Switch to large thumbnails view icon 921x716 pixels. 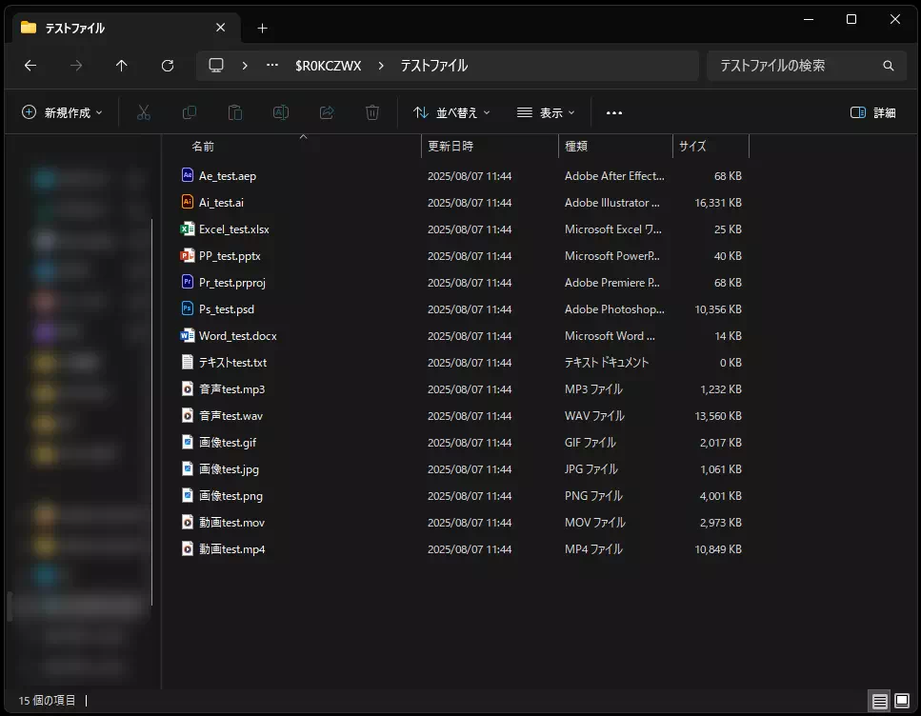pyautogui.click(x=902, y=701)
